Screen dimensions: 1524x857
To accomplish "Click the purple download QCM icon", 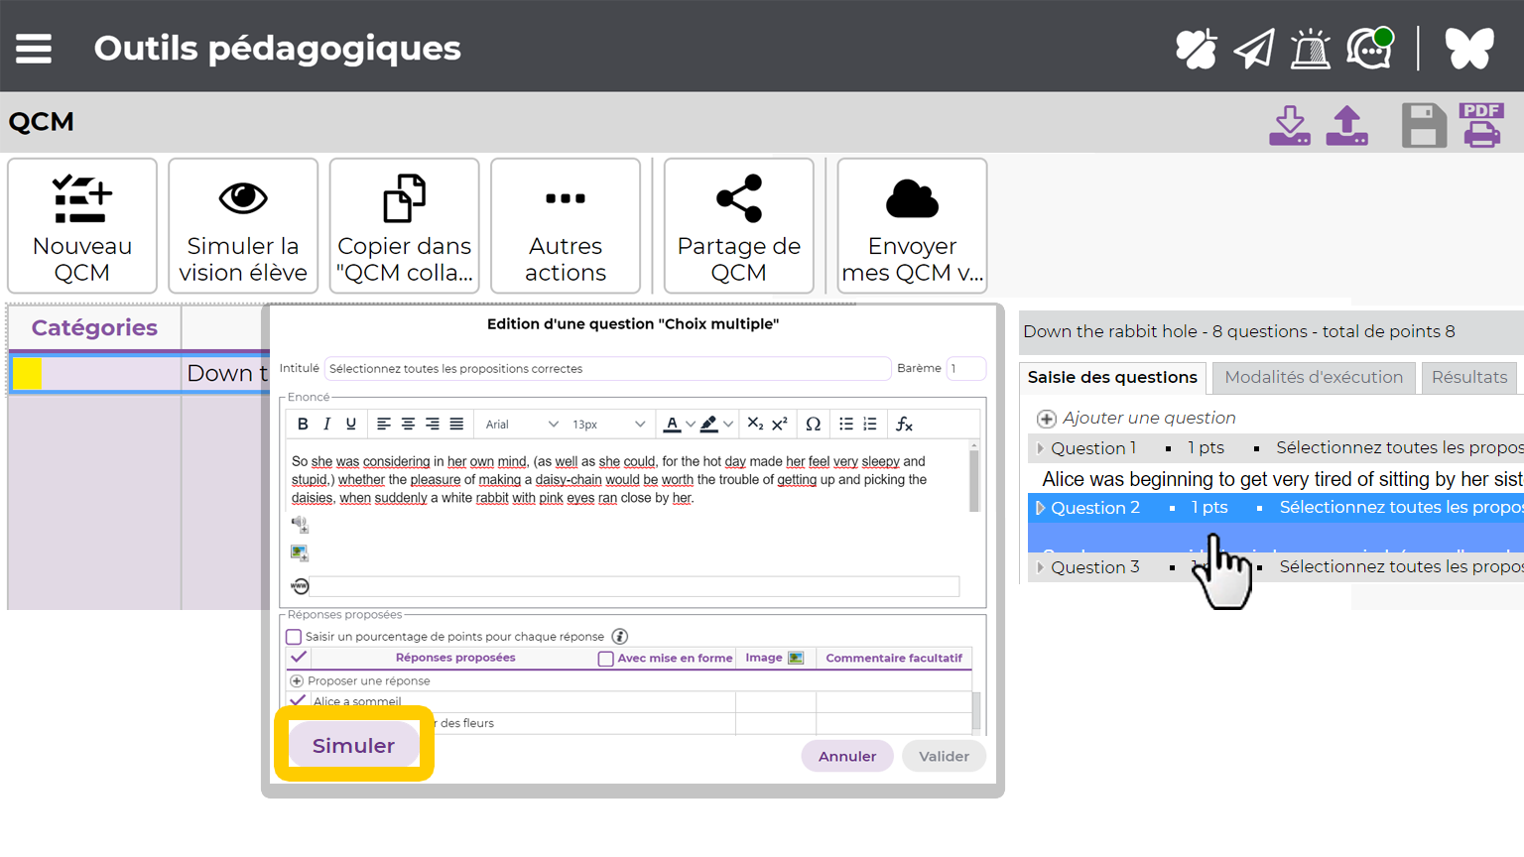I will (x=1290, y=126).
